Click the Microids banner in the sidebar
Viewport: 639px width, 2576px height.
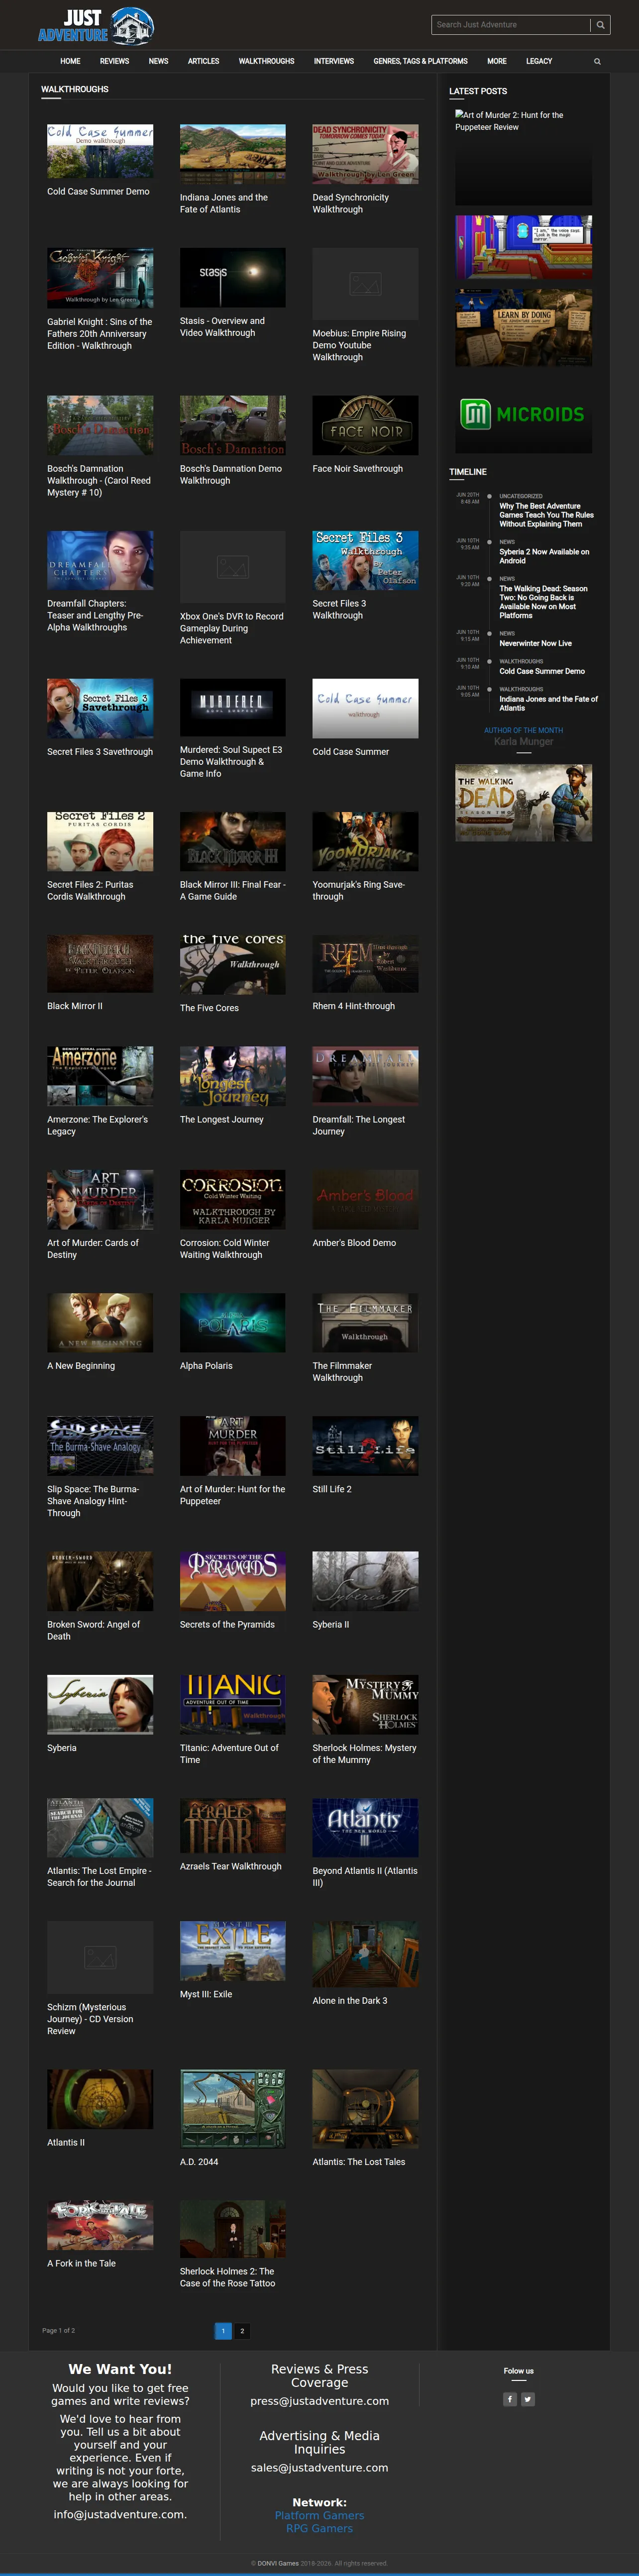coord(523,414)
